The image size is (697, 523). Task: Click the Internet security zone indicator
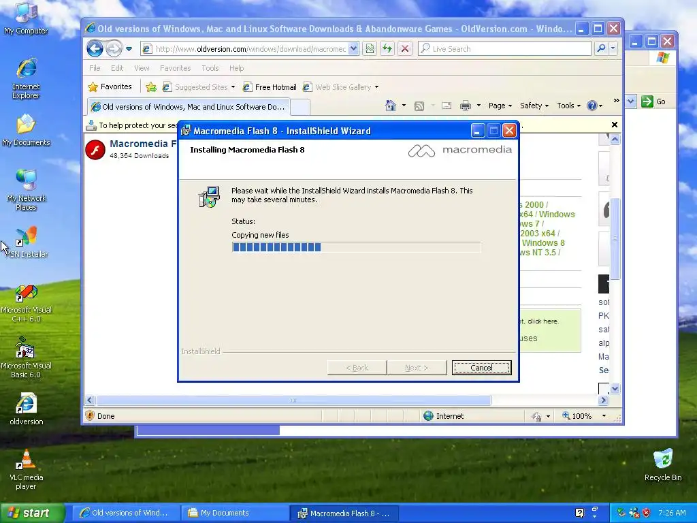point(443,416)
